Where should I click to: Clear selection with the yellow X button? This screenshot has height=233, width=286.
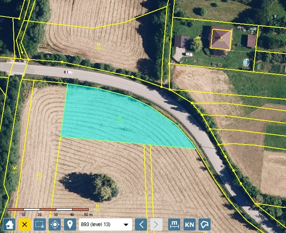(25, 224)
